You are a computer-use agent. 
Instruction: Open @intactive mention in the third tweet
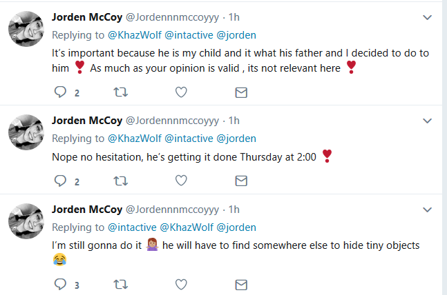coord(132,227)
